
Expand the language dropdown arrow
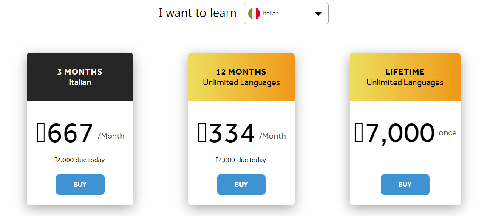(318, 14)
